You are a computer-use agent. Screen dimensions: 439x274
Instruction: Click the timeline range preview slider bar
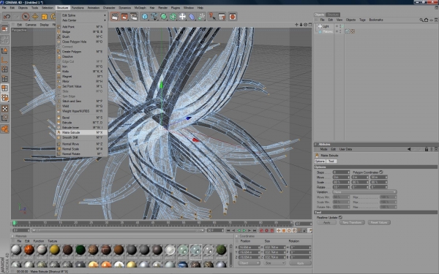click(x=118, y=230)
